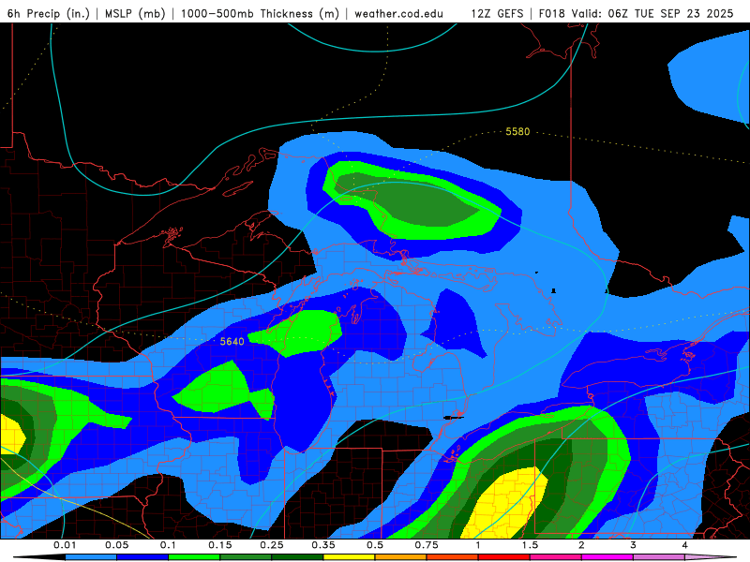
Task: Click the 0.1 legend value
Action: tap(169, 545)
